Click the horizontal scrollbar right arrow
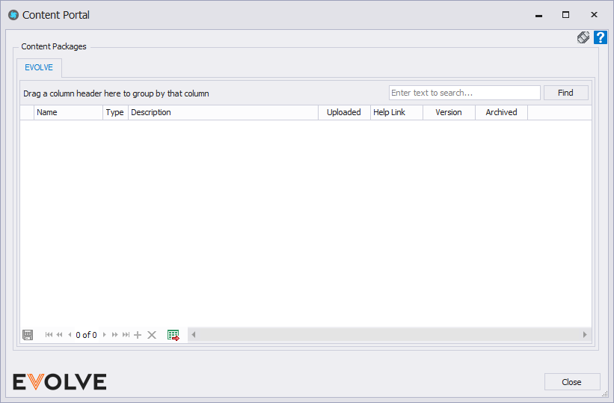The height and width of the screenshot is (403, 614). click(x=585, y=335)
